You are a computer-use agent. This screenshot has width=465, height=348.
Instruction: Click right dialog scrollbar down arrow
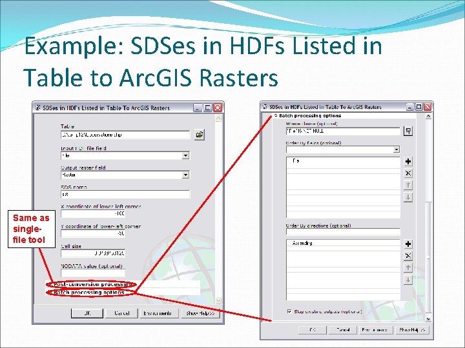coord(428,319)
